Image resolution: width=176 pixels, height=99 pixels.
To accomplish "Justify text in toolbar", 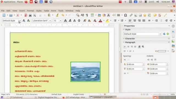I will tap(144, 21).
